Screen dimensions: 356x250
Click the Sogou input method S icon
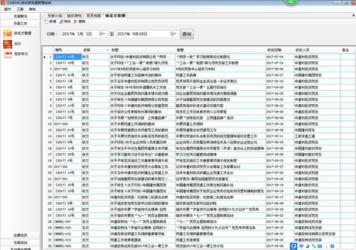point(293,246)
